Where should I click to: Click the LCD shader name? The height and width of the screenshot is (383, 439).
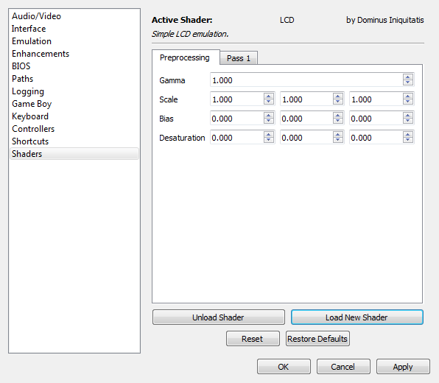(287, 20)
